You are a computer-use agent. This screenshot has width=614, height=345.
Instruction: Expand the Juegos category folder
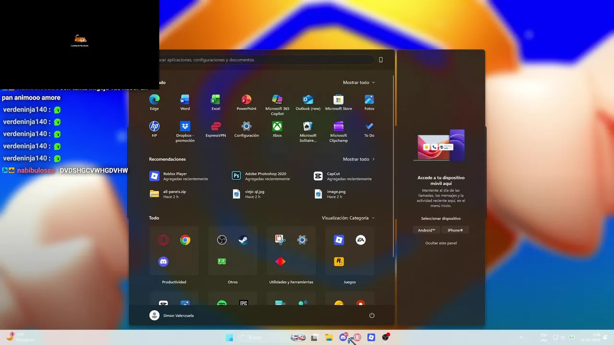click(x=350, y=251)
